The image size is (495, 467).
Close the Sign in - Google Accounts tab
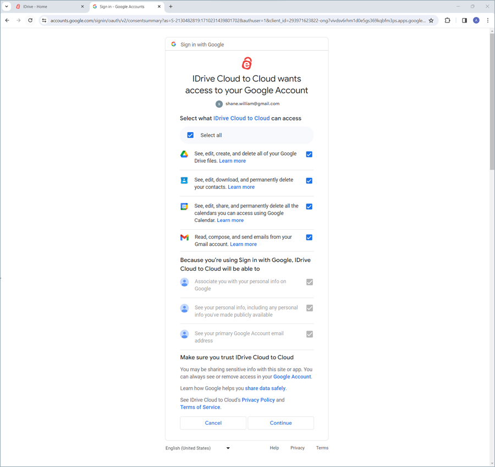click(159, 7)
